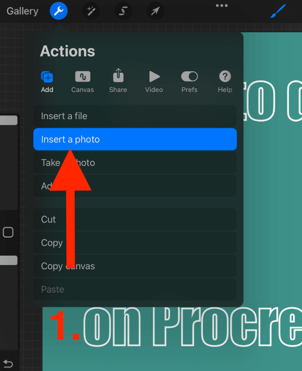
Task: Switch to the Share tab
Action: click(118, 81)
